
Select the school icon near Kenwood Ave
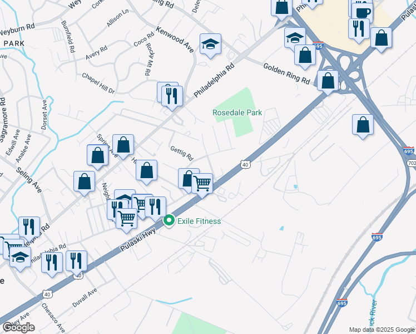coord(210,46)
